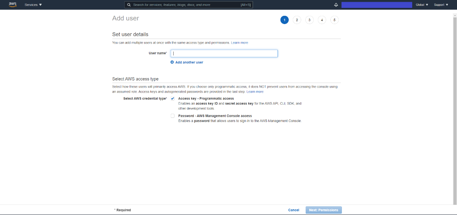Screen dimensions: 457x215
Task: Click the Add user page heading
Action: (x=125, y=18)
